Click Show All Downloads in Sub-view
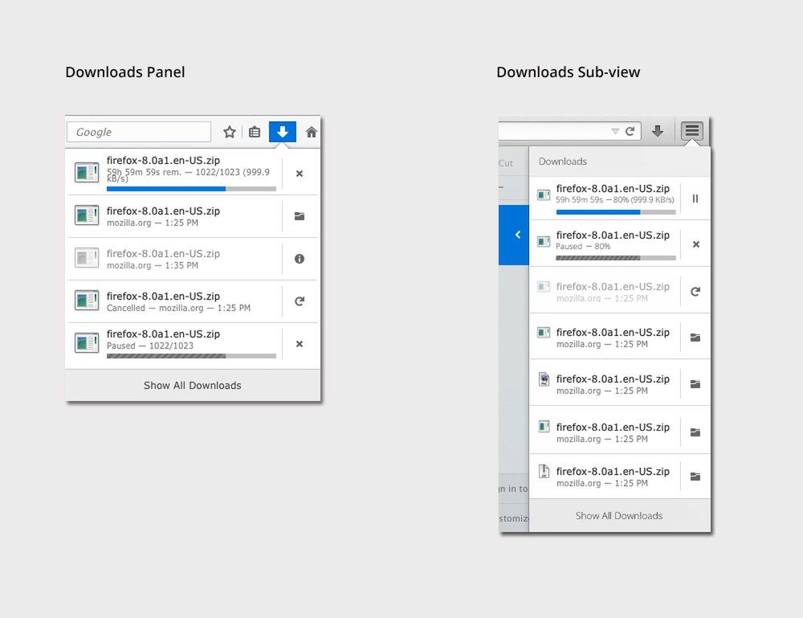Screen dimensions: 803x618 (x=619, y=515)
